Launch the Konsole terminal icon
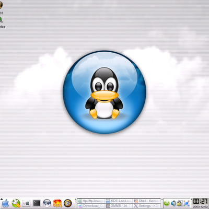The image size is (209, 209). (x=37, y=203)
